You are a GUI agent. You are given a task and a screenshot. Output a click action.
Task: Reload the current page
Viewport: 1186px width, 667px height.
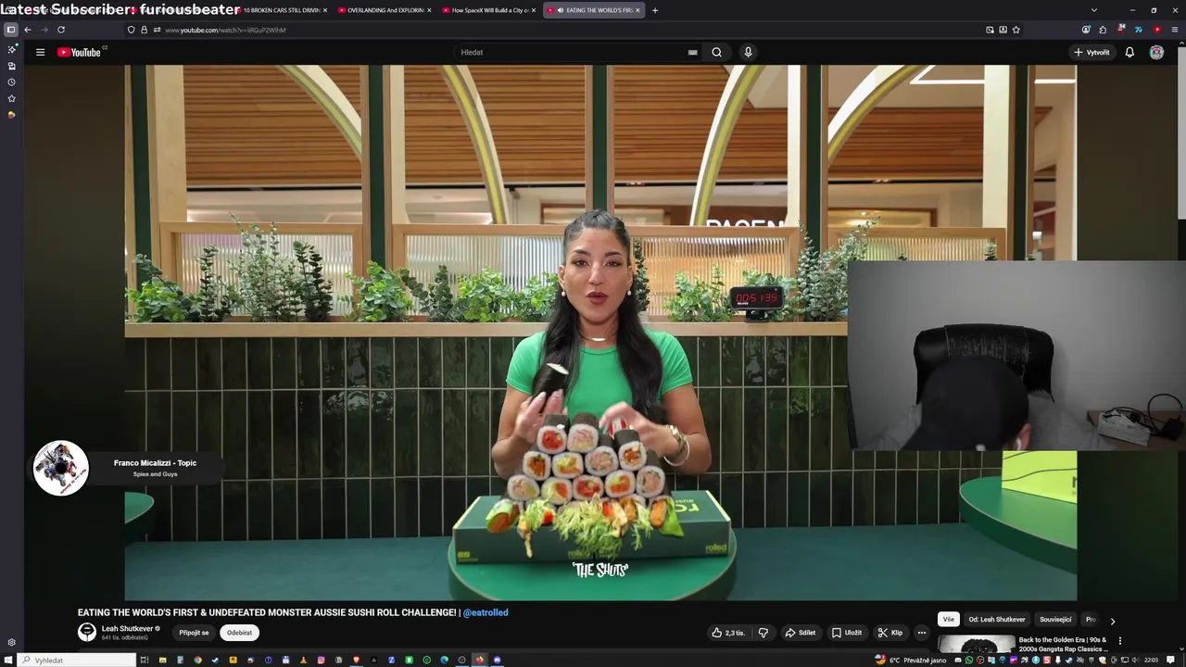point(61,30)
